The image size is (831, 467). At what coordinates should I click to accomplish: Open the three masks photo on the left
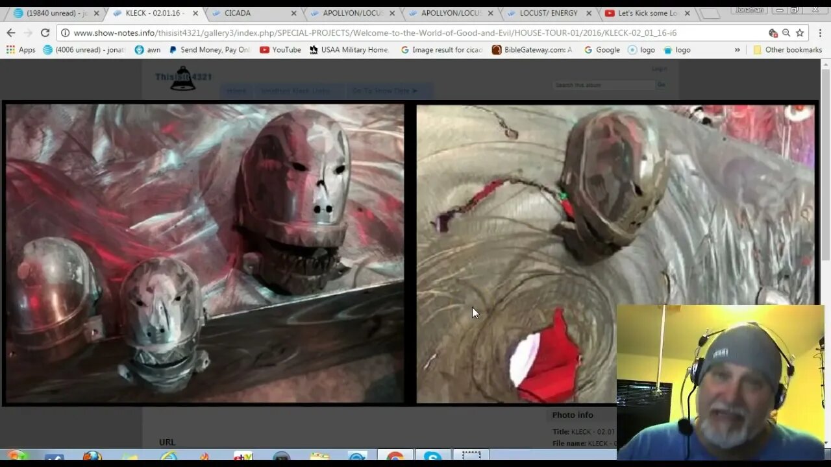(x=205, y=254)
